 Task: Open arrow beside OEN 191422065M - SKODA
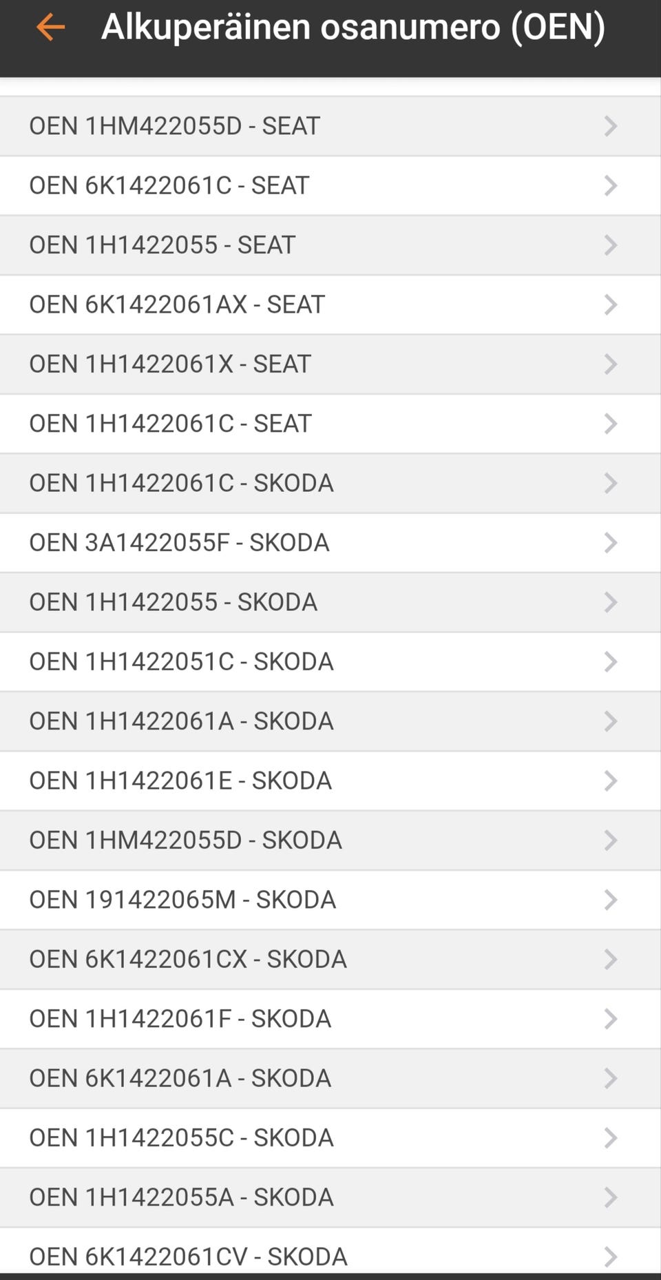pyautogui.click(x=610, y=900)
